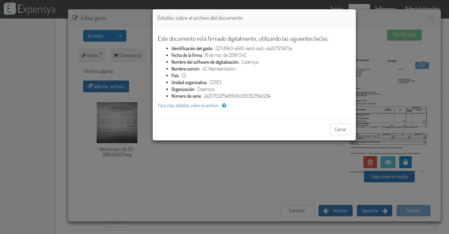The image size is (449, 234).
Task: Open the Attachment_18-03-2019 receipt thumbnail
Action: (117, 123)
